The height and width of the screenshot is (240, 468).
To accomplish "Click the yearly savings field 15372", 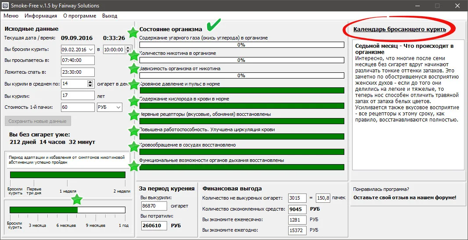I will (297, 230).
